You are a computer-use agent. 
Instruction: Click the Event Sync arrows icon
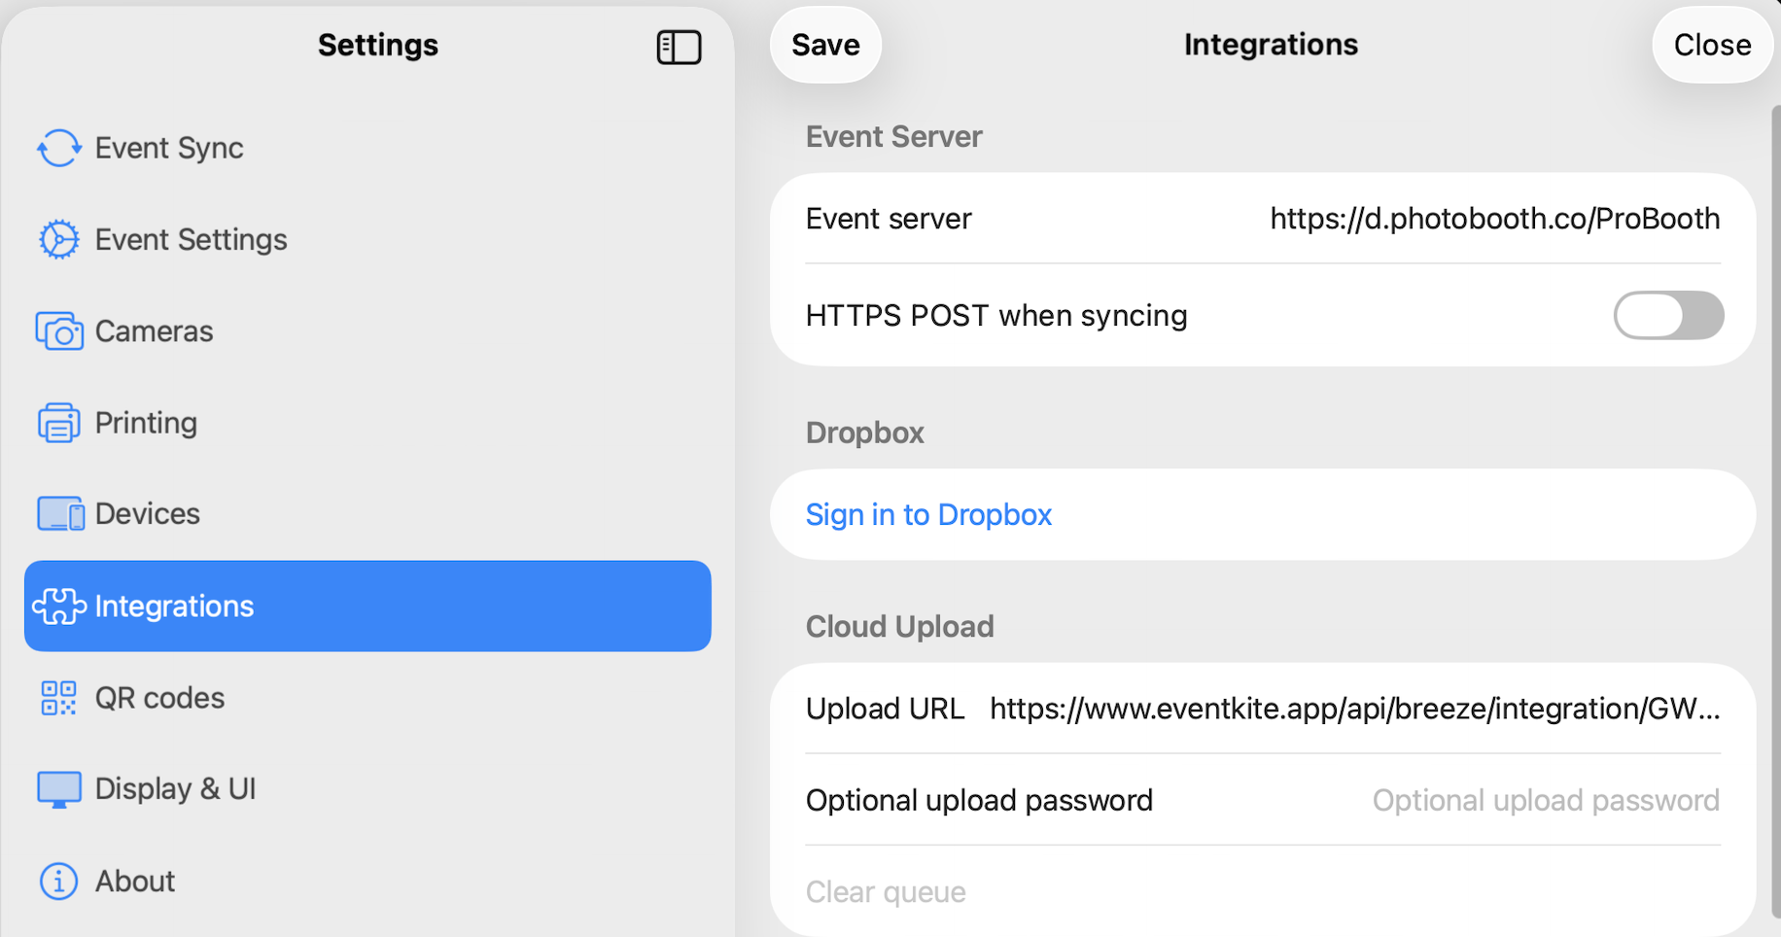pyautogui.click(x=59, y=149)
